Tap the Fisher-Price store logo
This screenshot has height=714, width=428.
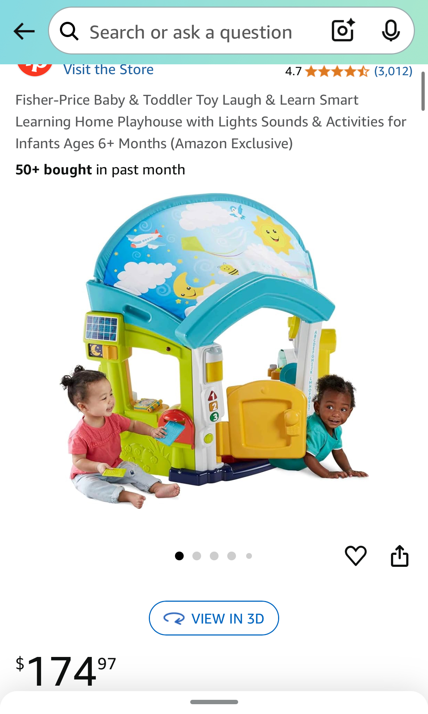pos(35,70)
